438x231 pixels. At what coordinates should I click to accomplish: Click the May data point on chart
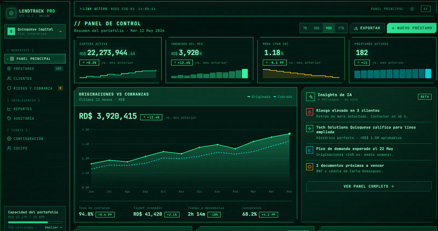coord(289,134)
